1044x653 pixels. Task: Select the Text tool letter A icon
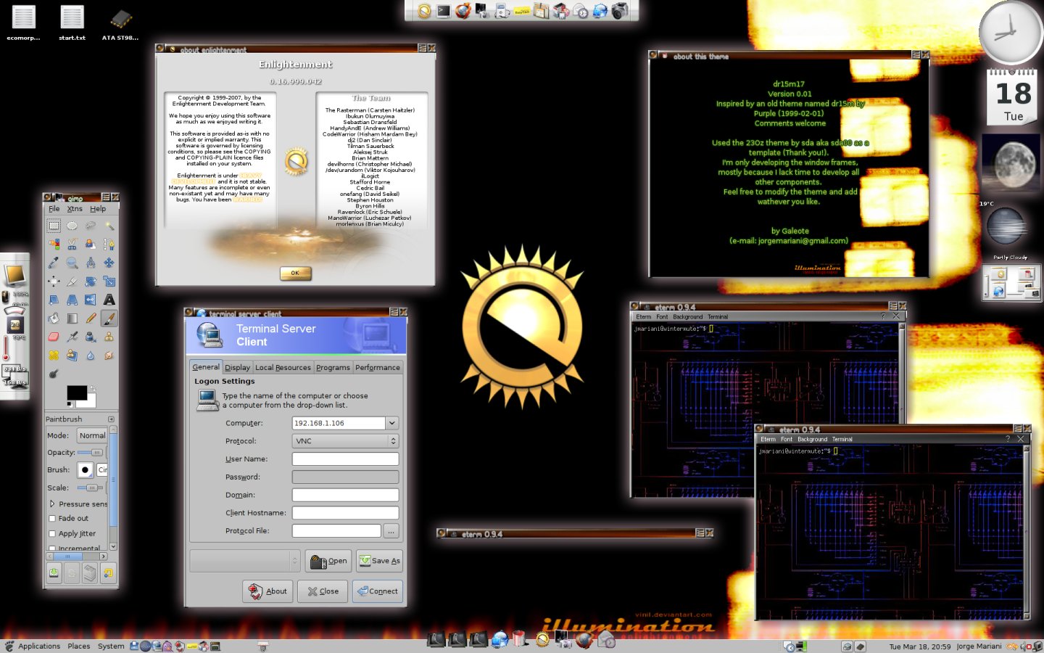109,300
